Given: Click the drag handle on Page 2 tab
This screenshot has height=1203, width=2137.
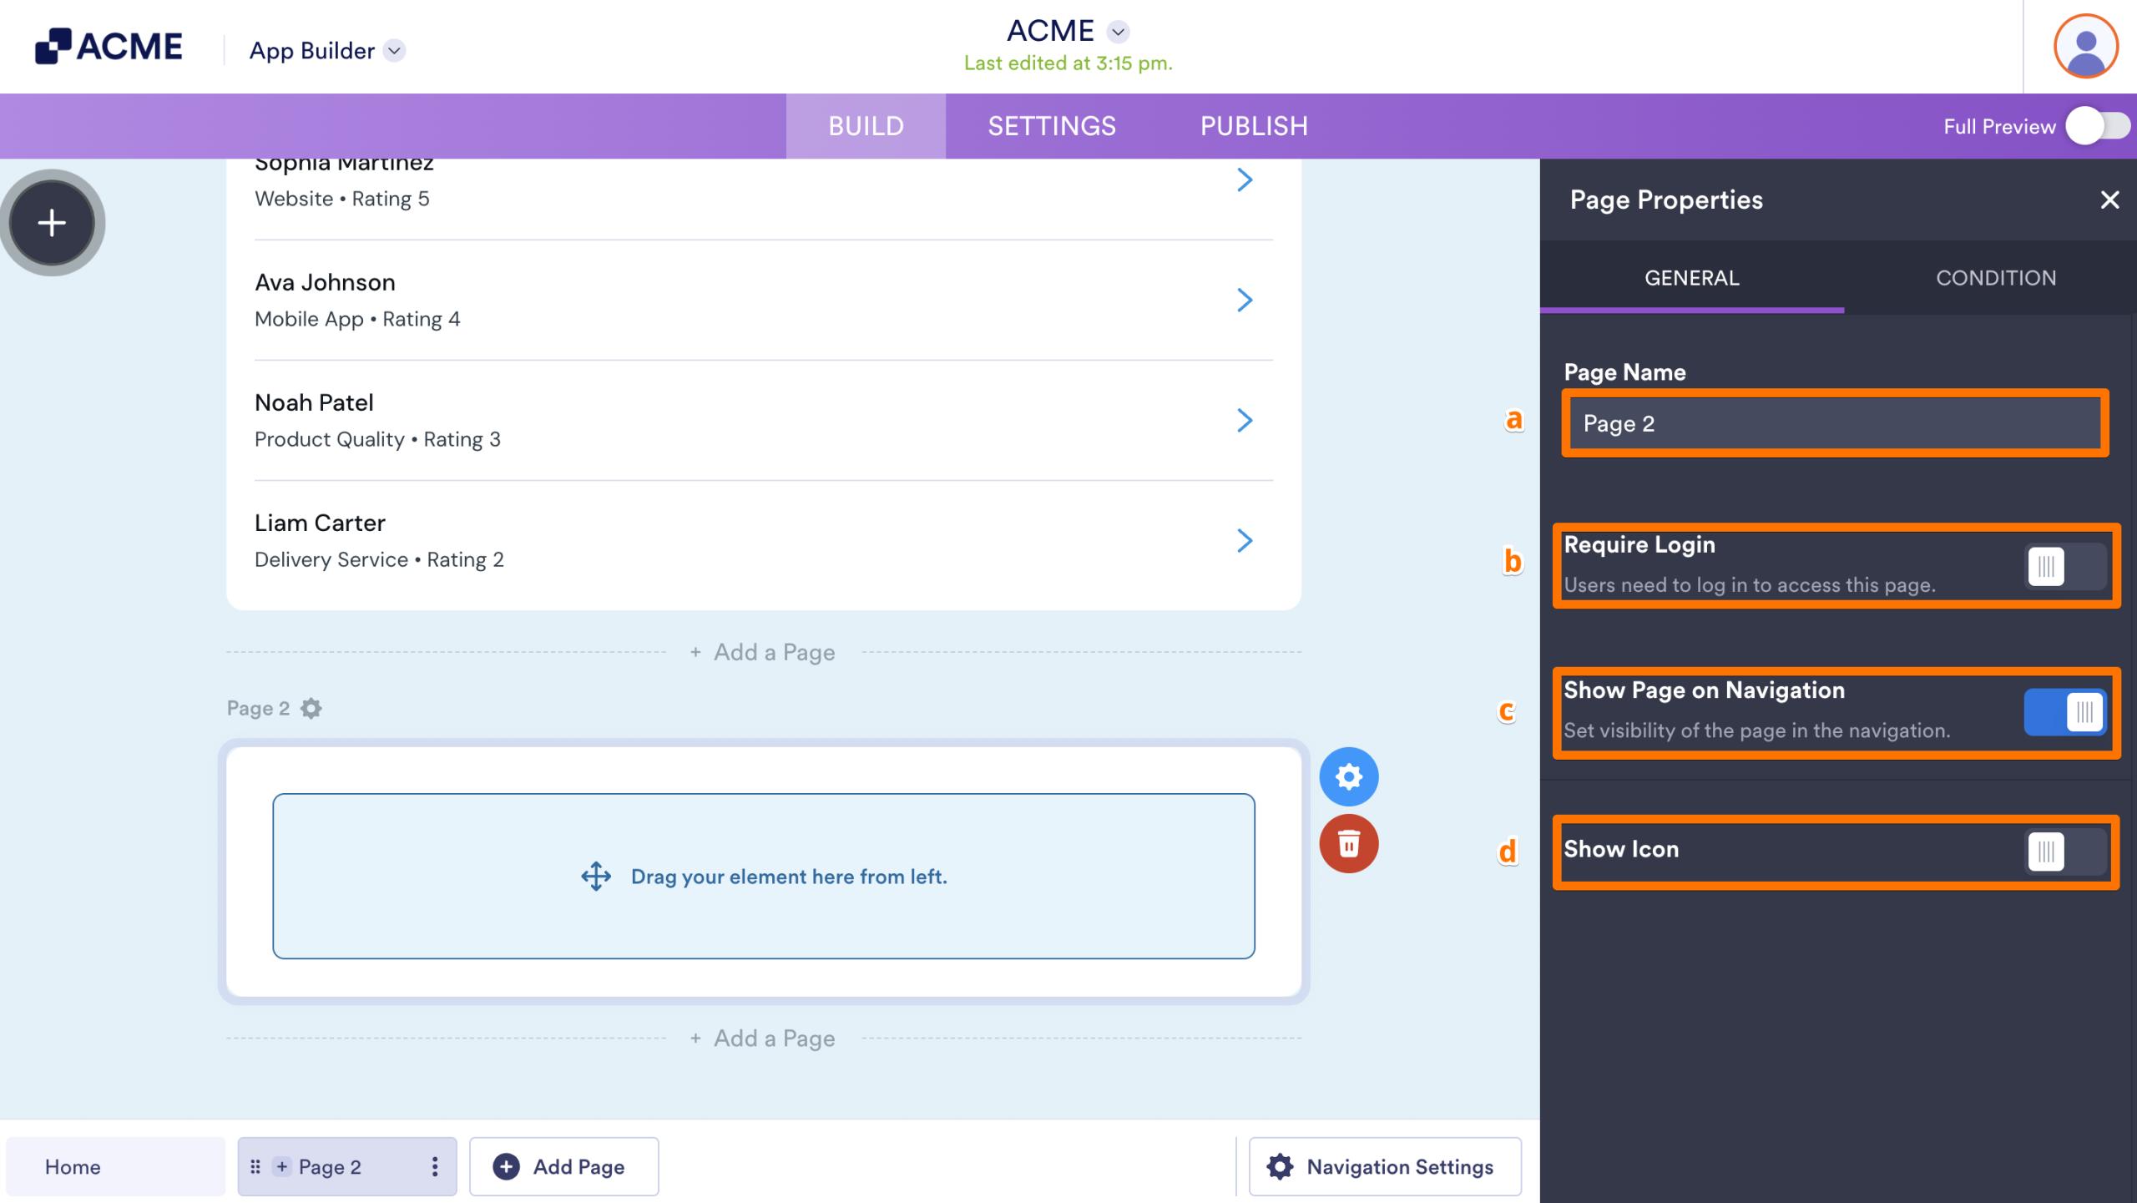Looking at the screenshot, I should [255, 1167].
